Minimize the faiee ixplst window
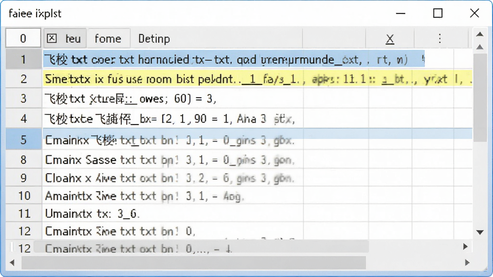 point(401,13)
